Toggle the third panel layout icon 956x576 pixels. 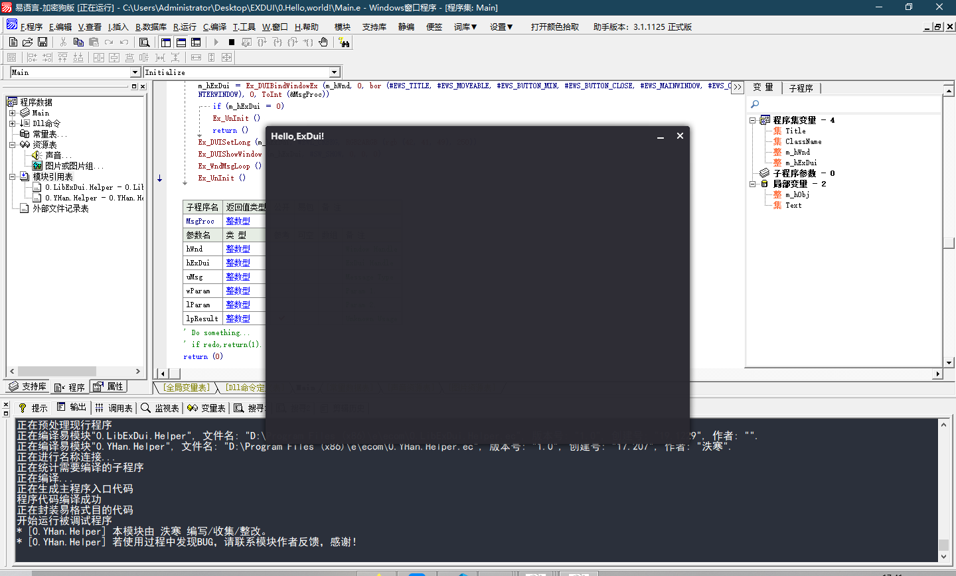click(196, 42)
